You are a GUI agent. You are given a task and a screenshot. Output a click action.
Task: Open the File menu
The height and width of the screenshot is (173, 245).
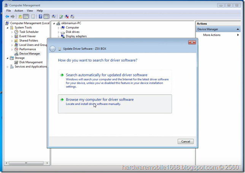pos(8,11)
